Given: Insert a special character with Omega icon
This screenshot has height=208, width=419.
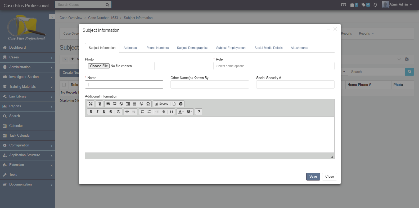Looking at the screenshot, I should point(148,104).
